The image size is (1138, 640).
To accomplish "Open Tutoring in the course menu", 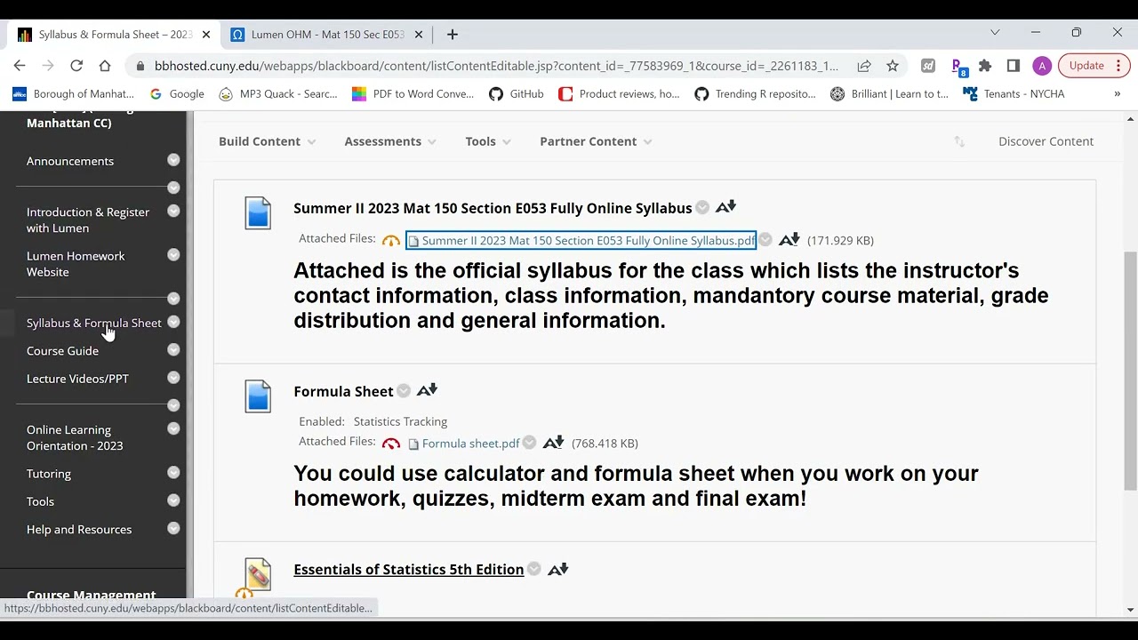I will [49, 474].
